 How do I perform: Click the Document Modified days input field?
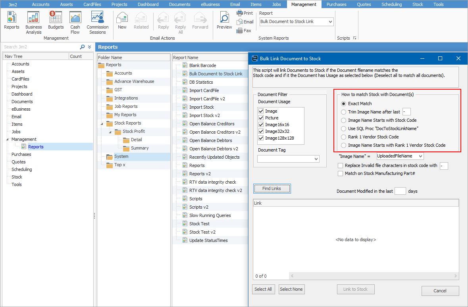pyautogui.click(x=400, y=191)
